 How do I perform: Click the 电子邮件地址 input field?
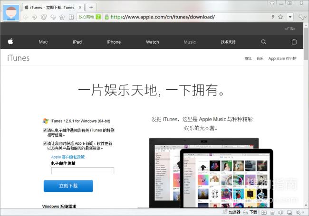[83, 170]
